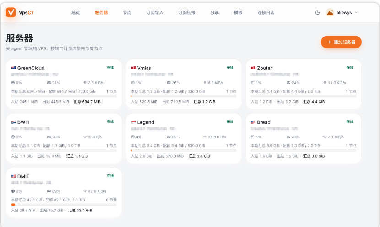Click Vmiss 6.3 KiB/s speed value
Screen dimensions: 380x227
click(216, 83)
